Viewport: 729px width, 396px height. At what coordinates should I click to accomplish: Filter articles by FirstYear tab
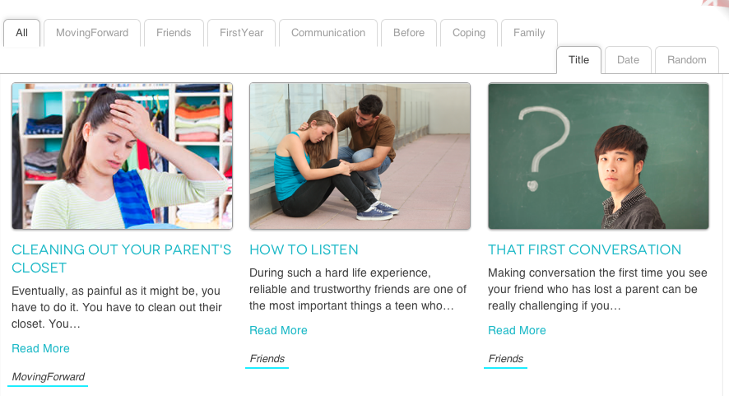[240, 33]
